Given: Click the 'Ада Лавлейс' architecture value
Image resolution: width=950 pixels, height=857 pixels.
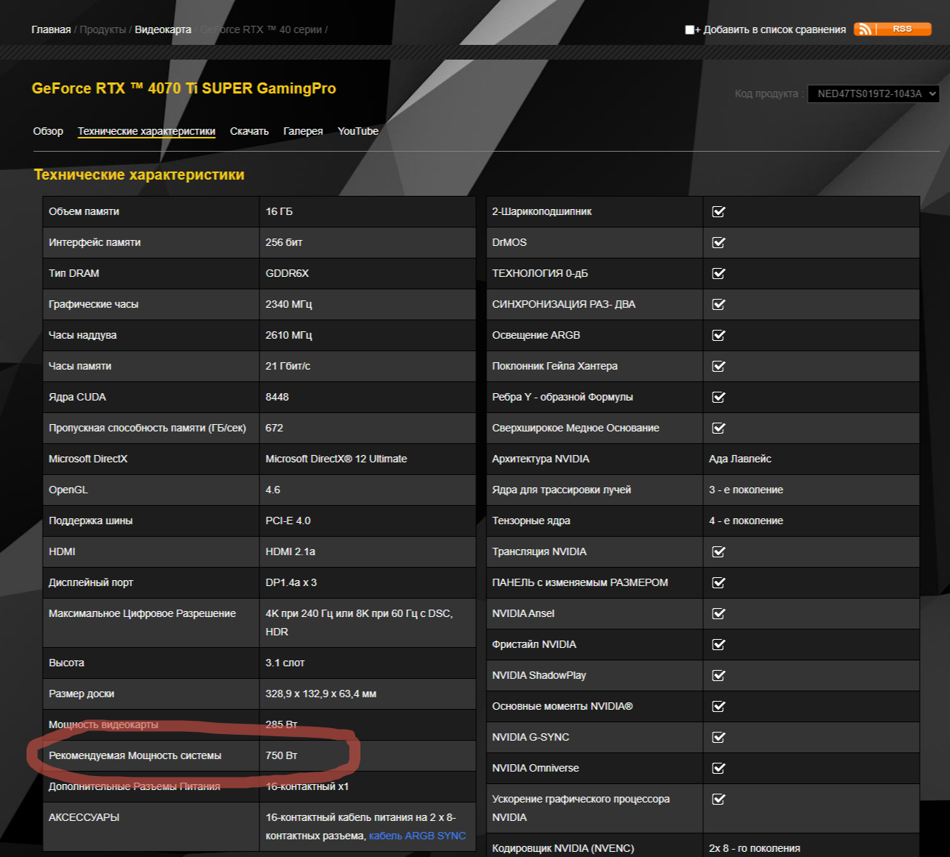Looking at the screenshot, I should [x=740, y=459].
